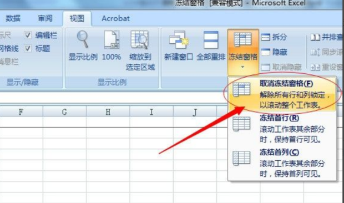Click Zoom to Selection icon (缩放到选定区域)
The width and height of the screenshot is (344, 203).
(140, 40)
